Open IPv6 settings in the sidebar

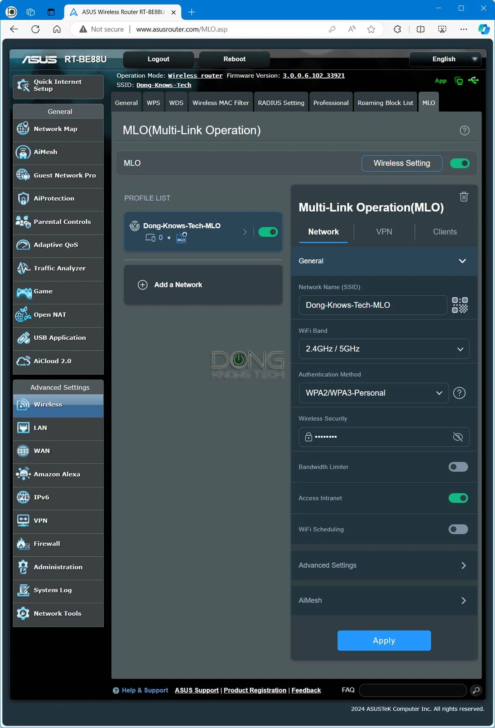pos(58,498)
